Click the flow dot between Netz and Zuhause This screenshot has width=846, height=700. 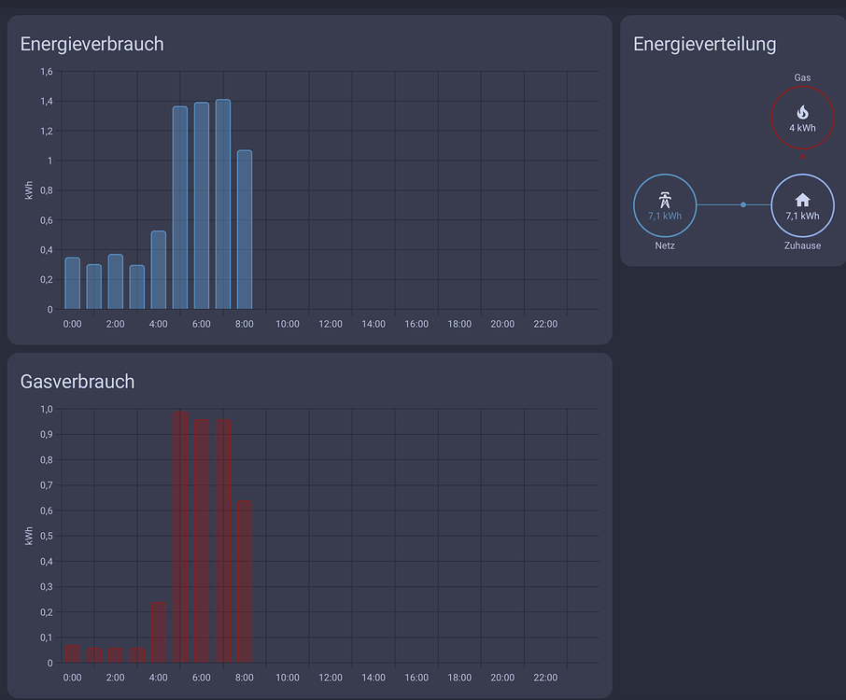tap(743, 205)
